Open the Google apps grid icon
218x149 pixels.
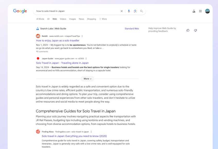200,11
